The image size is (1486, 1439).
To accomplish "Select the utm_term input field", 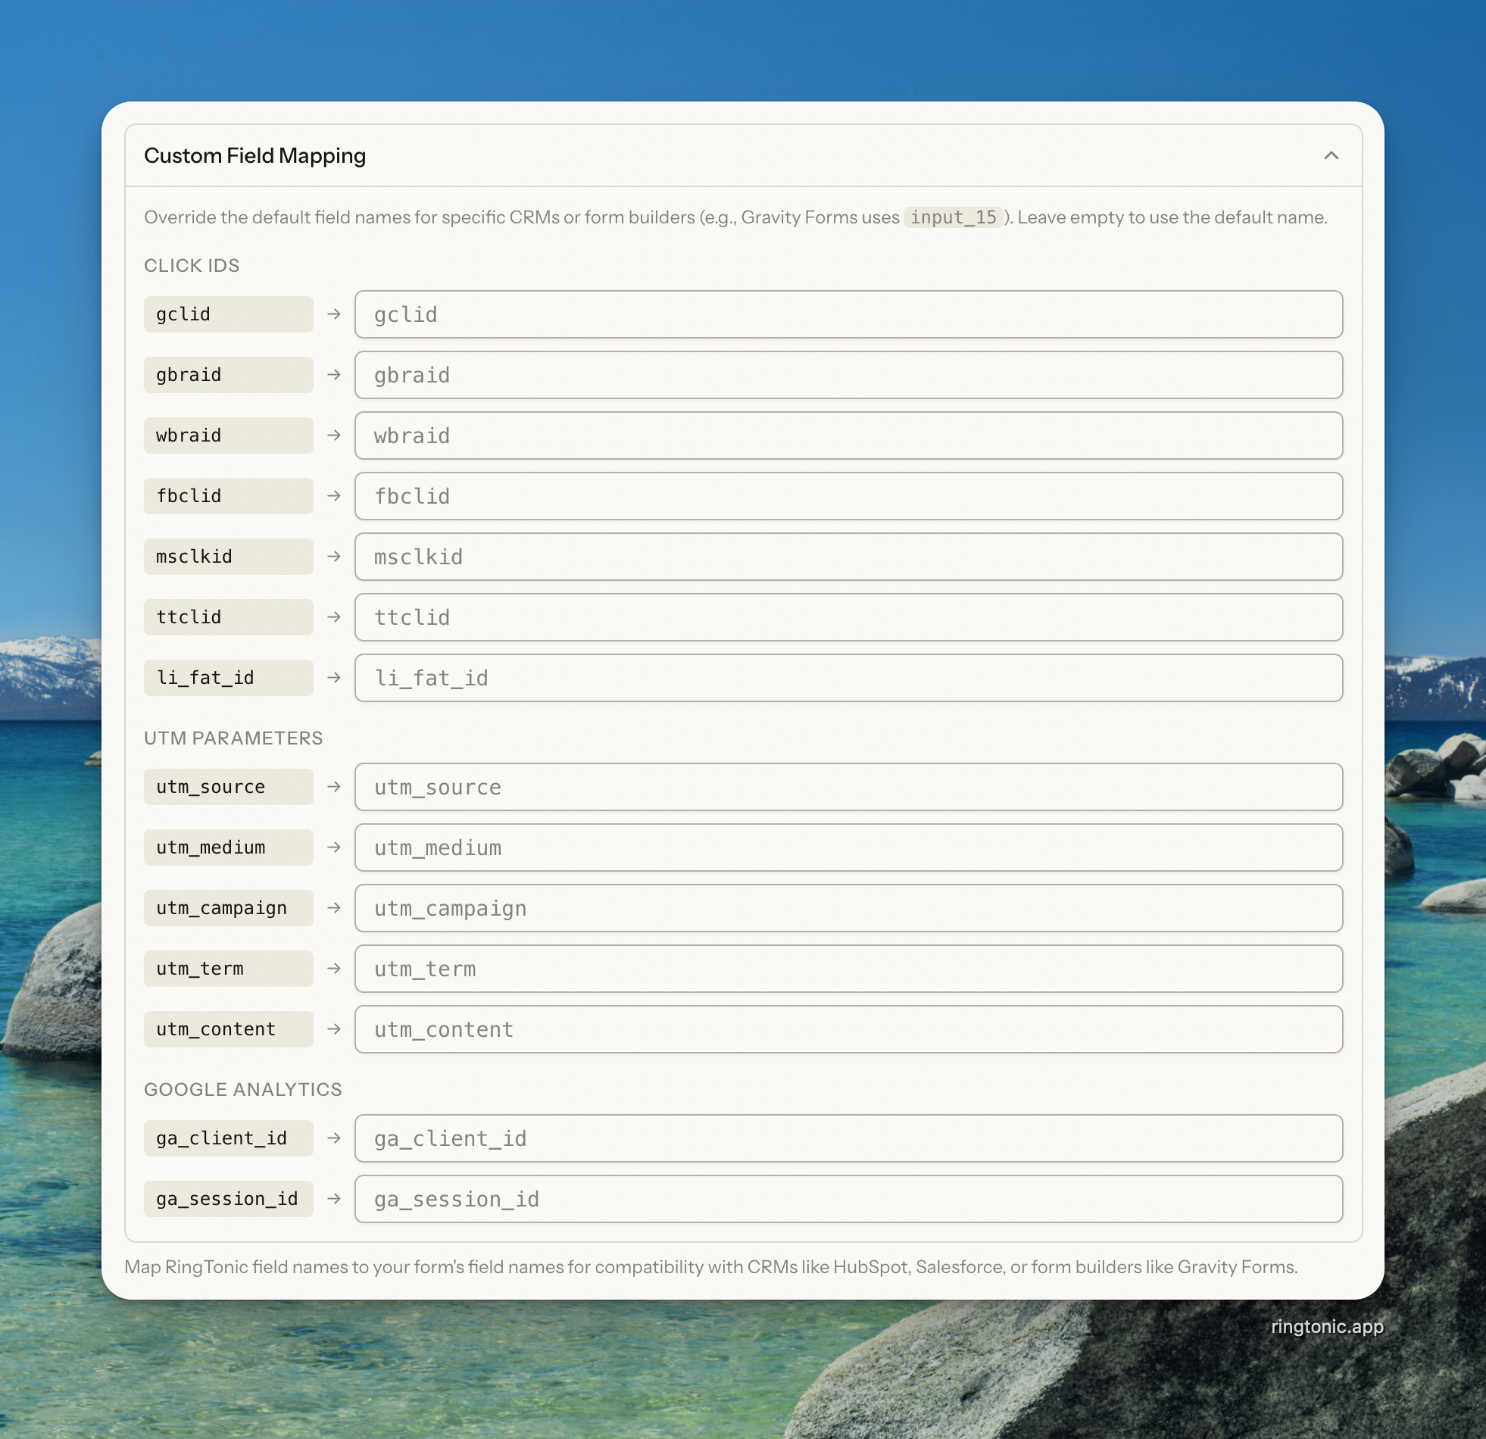I will (848, 969).
